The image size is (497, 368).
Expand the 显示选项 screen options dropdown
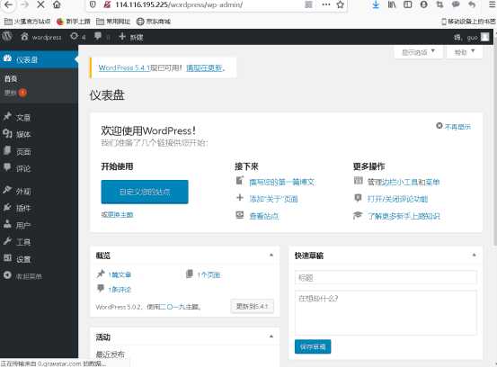418,52
